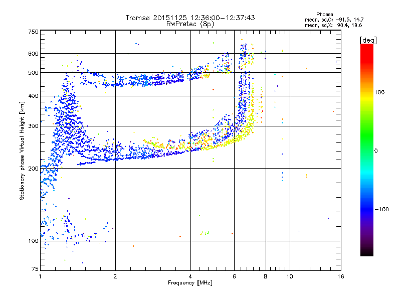This screenshot has height=301, width=401.
Task: Click the x-axis label "2"
Action: pos(115,276)
